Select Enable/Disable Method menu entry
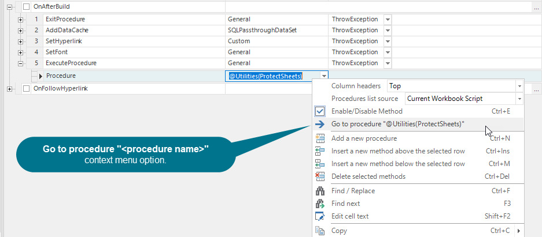 click(x=418, y=111)
